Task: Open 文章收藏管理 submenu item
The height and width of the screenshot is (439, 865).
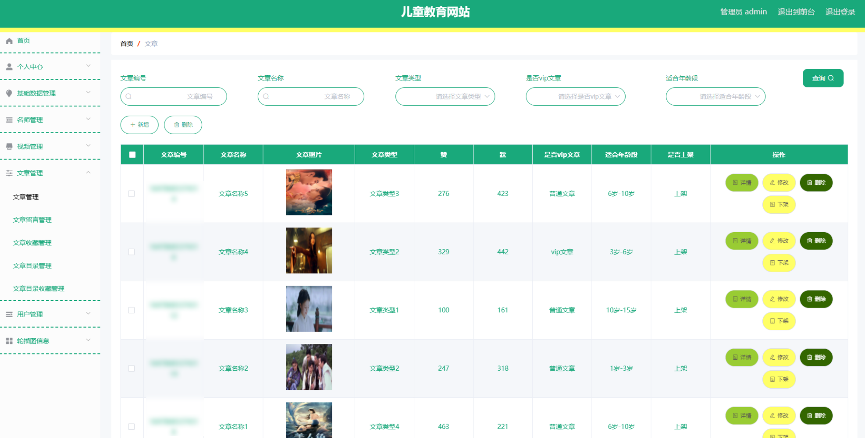Action: 32,243
